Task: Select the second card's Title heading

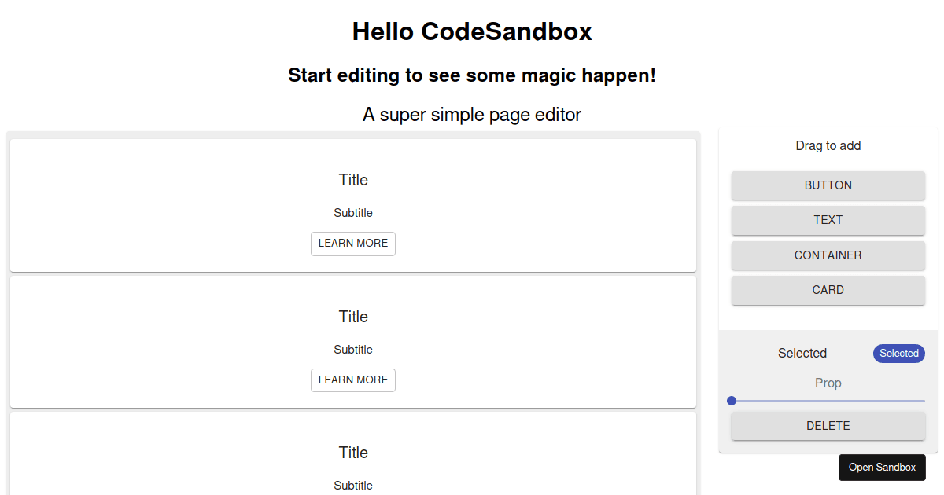Action: pyautogui.click(x=352, y=317)
